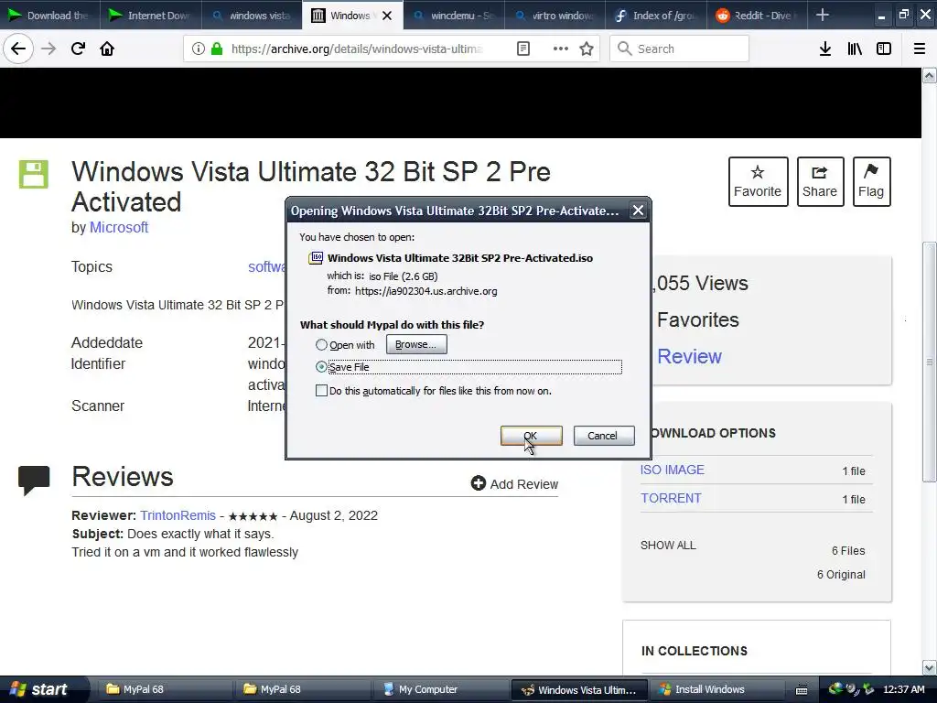Click the Review link in stats box
The width and height of the screenshot is (937, 703).
tap(690, 356)
